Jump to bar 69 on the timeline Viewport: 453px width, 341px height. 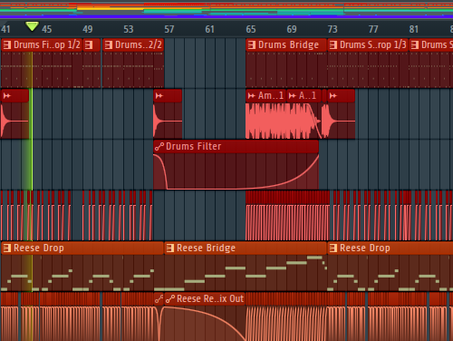coord(292,29)
